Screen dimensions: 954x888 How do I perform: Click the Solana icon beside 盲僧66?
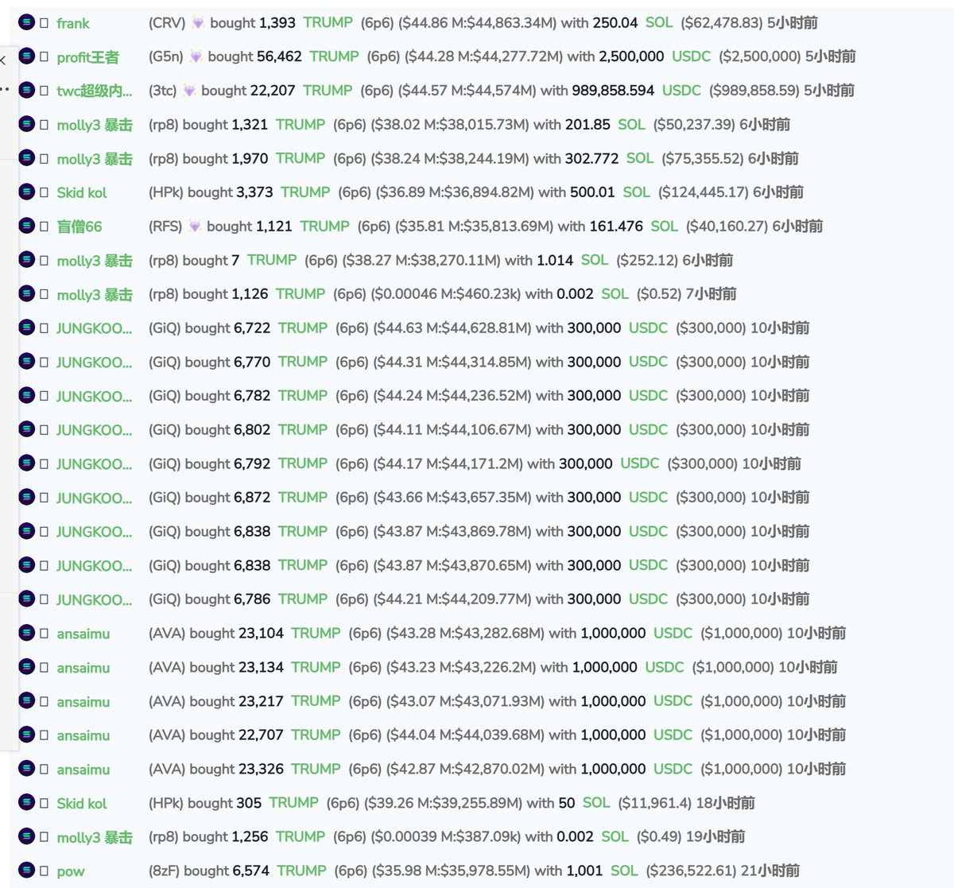26,226
